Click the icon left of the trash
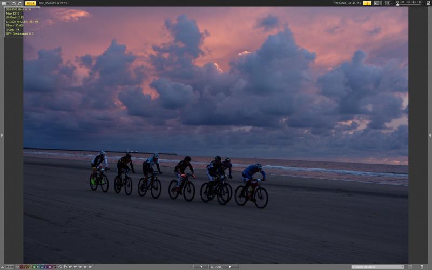 [x=410, y=267]
